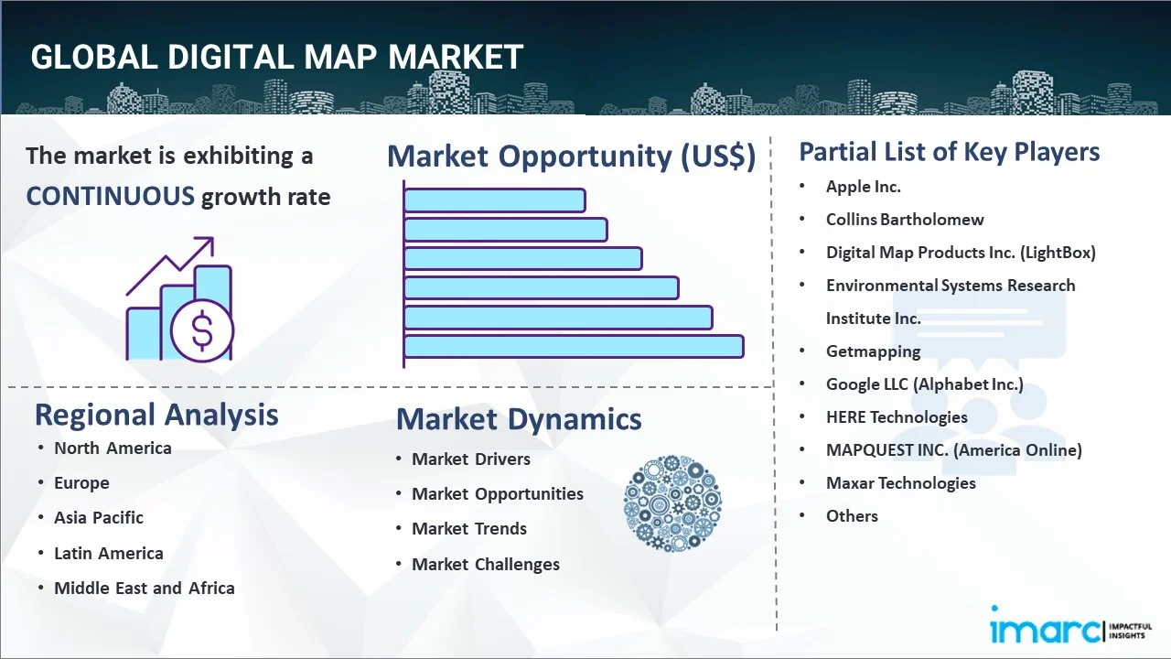Viewport: 1171px width, 659px height.
Task: Click Partial List of Key Players heading
Action: pos(949,151)
